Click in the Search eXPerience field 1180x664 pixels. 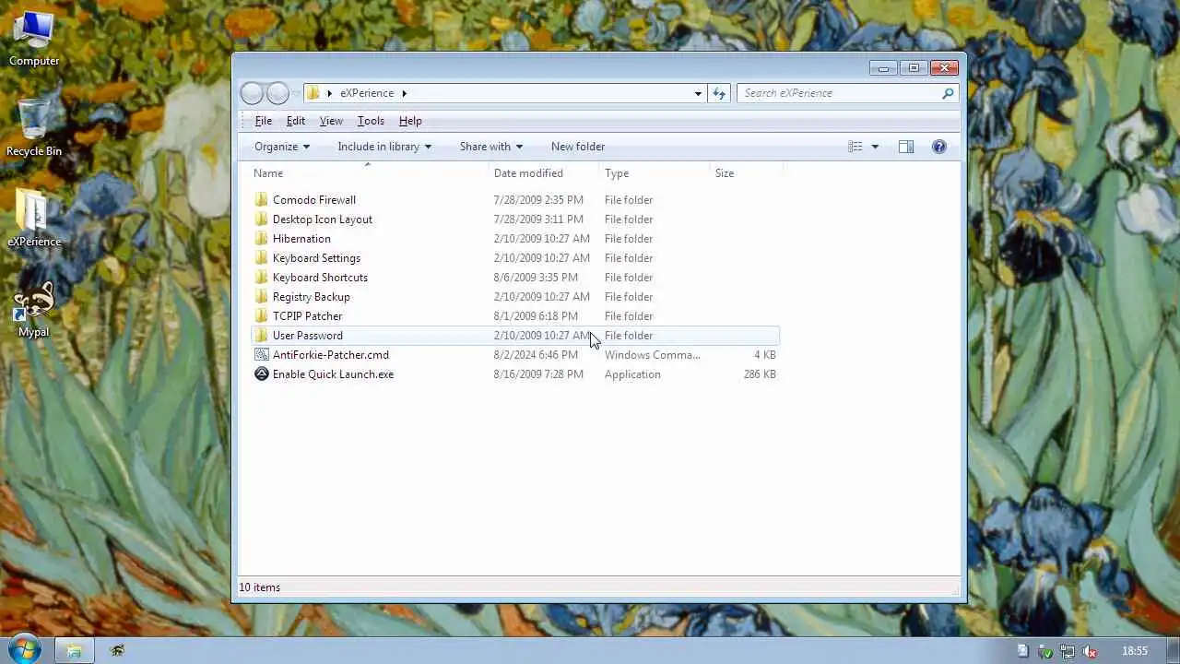[x=839, y=93]
